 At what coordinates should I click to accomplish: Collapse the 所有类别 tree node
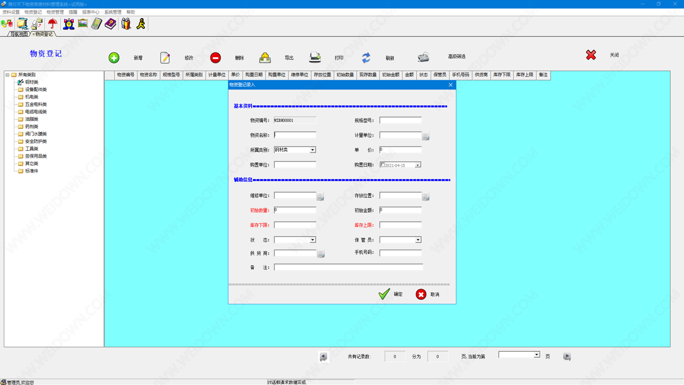tap(7, 75)
